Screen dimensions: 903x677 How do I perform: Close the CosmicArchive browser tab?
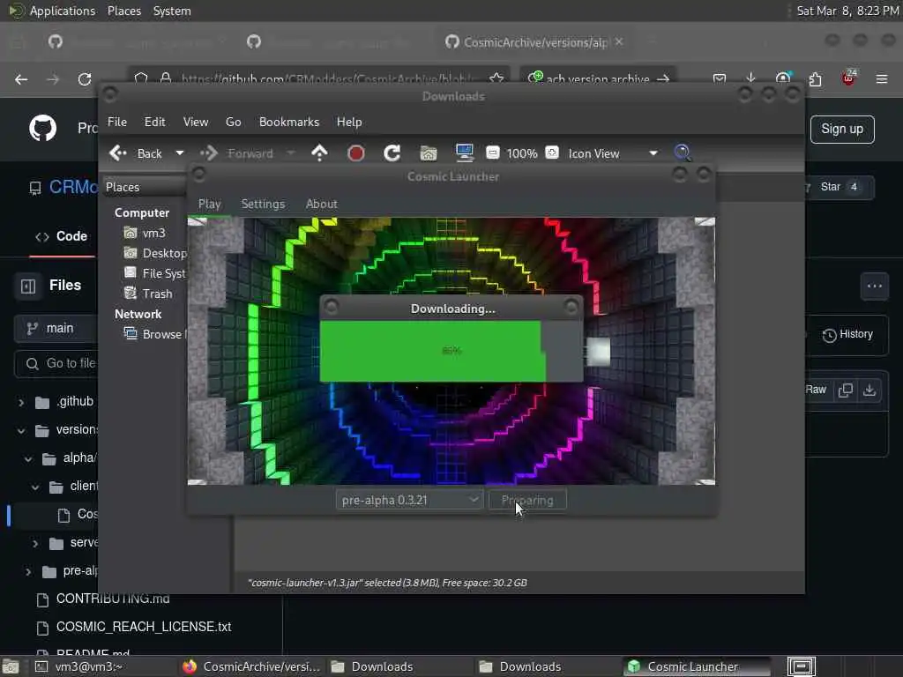[x=619, y=42]
